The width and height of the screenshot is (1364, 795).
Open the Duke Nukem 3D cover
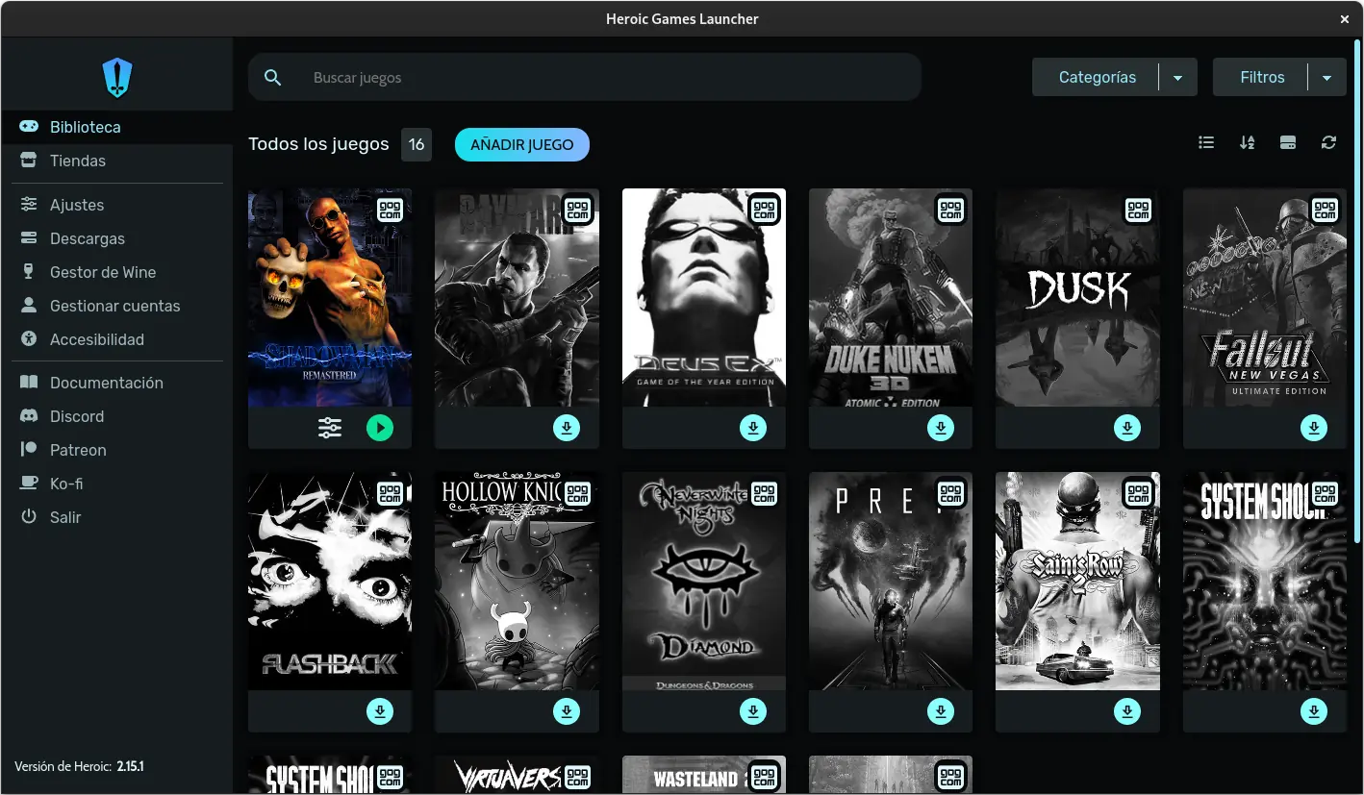891,297
